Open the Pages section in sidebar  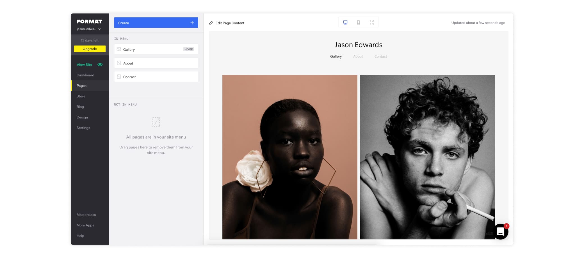[x=81, y=86]
